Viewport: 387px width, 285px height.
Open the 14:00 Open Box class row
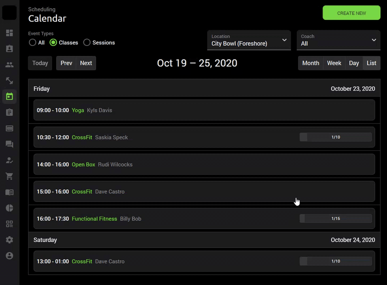click(204, 164)
